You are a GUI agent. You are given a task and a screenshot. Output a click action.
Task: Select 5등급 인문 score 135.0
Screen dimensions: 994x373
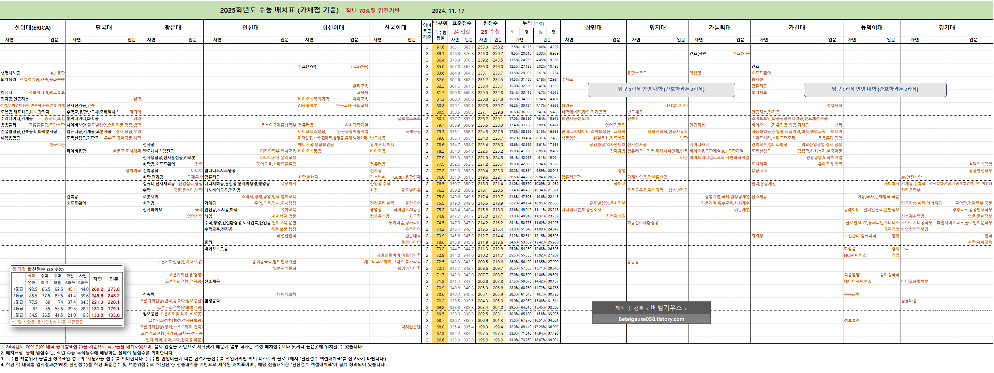point(113,315)
